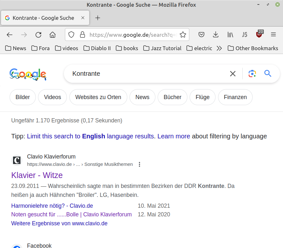Open the electric bookmarks folder
Screen dimensions: 283x248
(x=199, y=48)
